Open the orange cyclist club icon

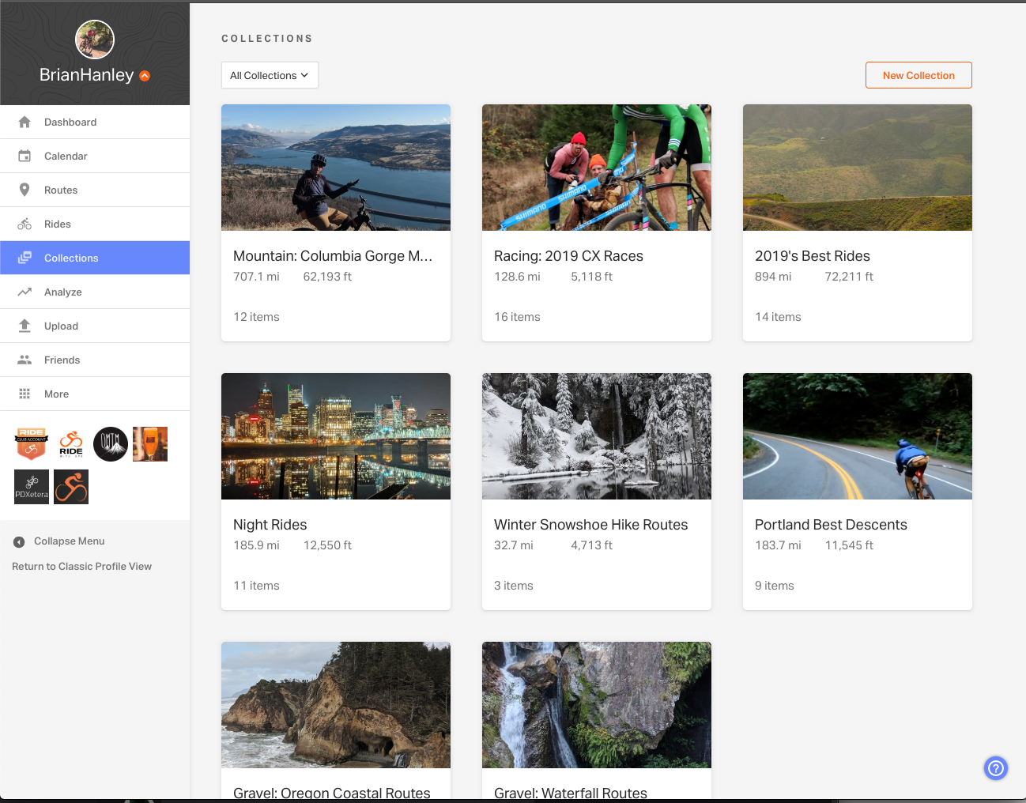click(71, 487)
